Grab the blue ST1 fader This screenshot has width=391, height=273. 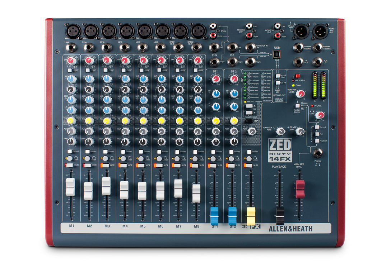tap(214, 216)
